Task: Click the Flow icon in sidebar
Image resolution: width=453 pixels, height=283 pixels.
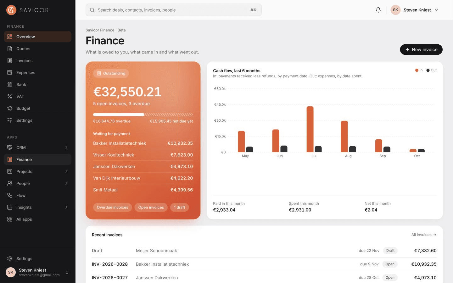Action: pyautogui.click(x=10, y=195)
